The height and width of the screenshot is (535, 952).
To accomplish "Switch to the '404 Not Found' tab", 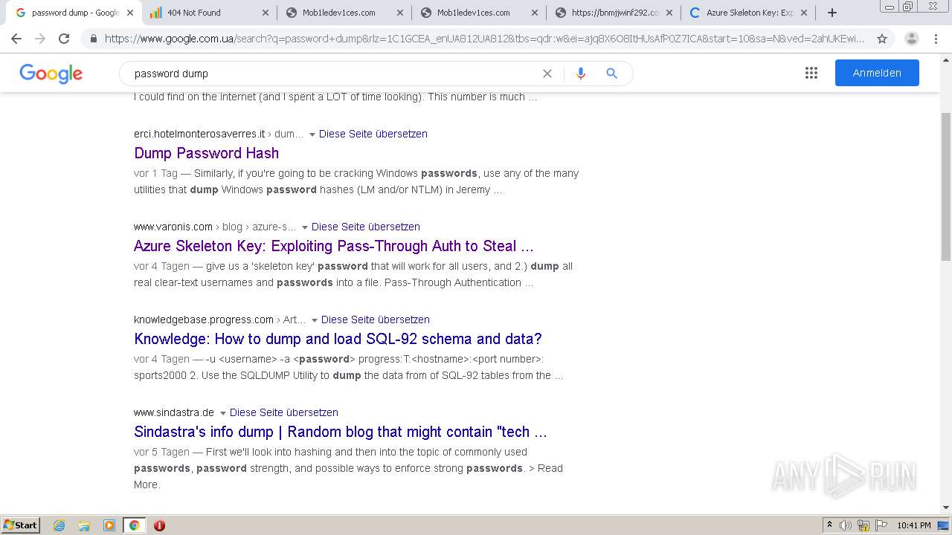I will pos(208,13).
